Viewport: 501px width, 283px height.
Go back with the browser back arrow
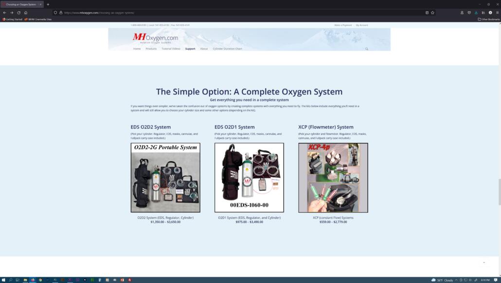[x=4, y=13]
